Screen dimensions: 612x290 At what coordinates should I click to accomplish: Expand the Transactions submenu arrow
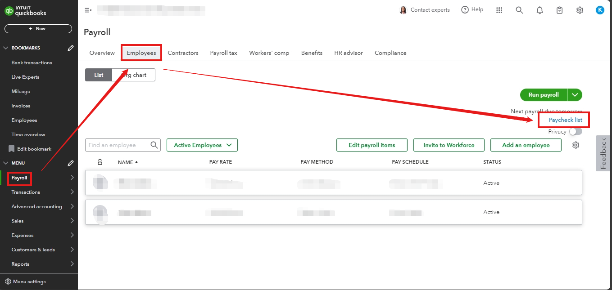click(72, 192)
